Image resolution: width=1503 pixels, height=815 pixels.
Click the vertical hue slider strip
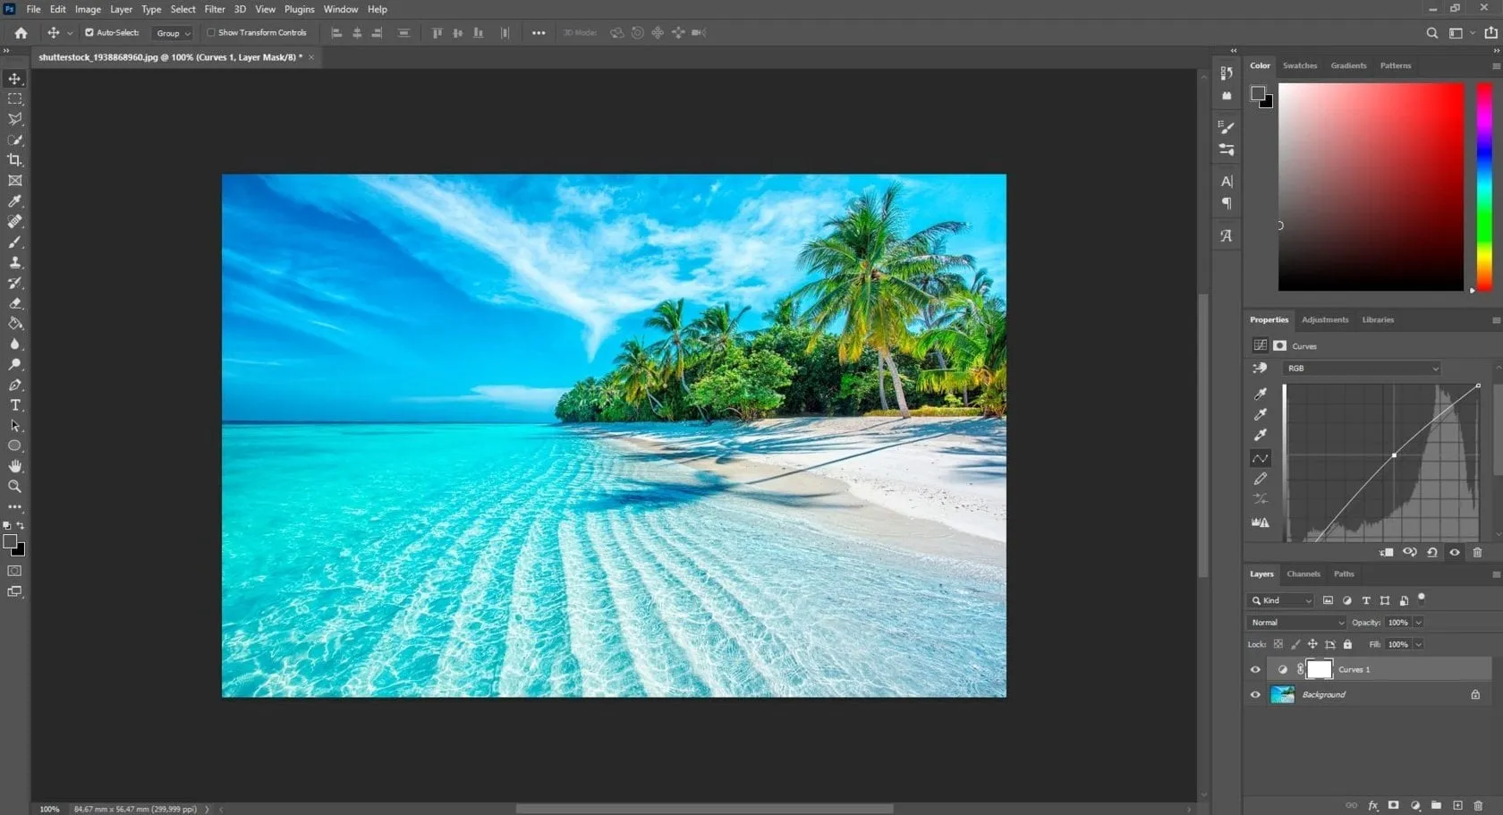[1484, 186]
